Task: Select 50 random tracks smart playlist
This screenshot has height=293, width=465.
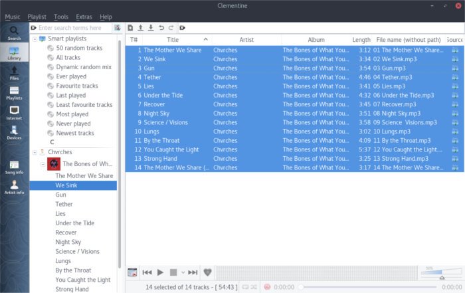Action: coord(79,48)
